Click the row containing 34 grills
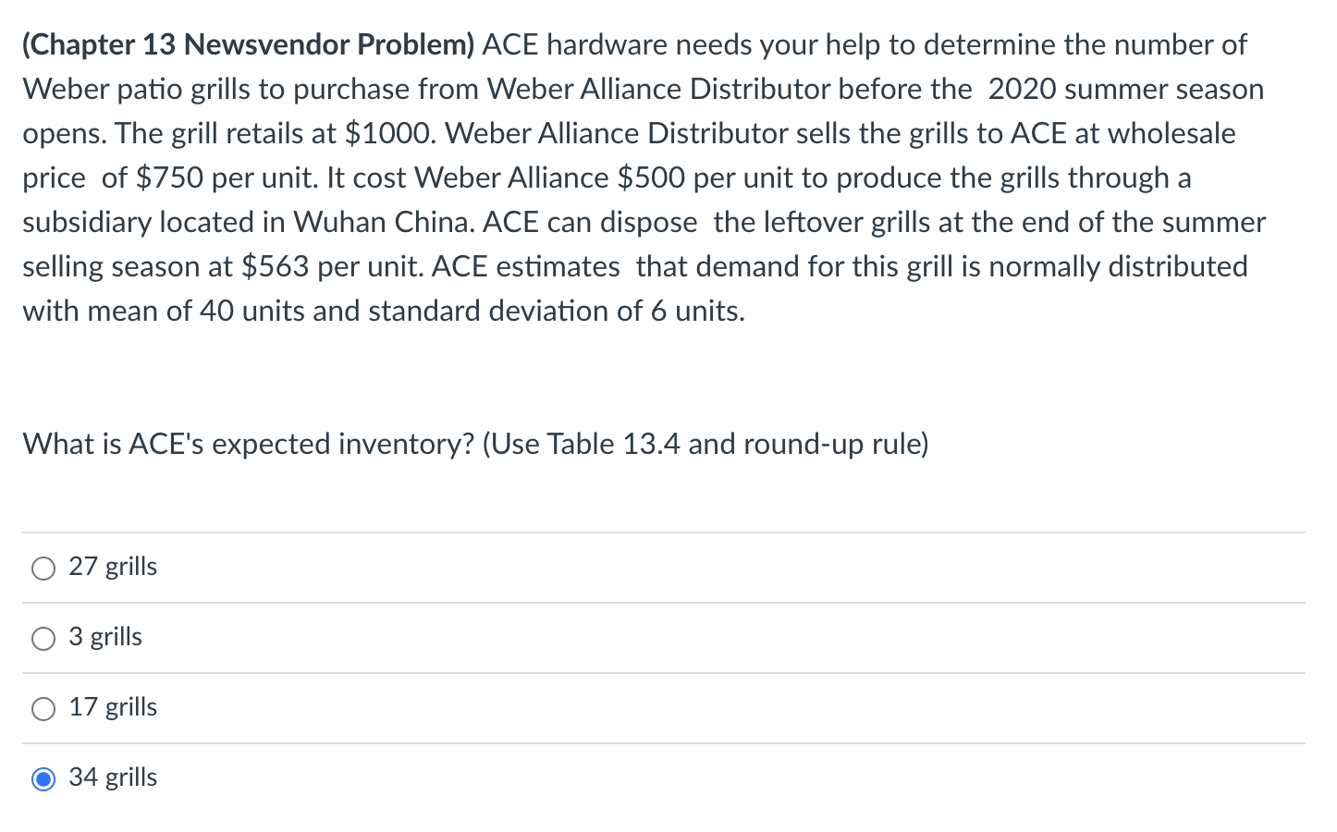The width and height of the screenshot is (1337, 832). coord(370,777)
